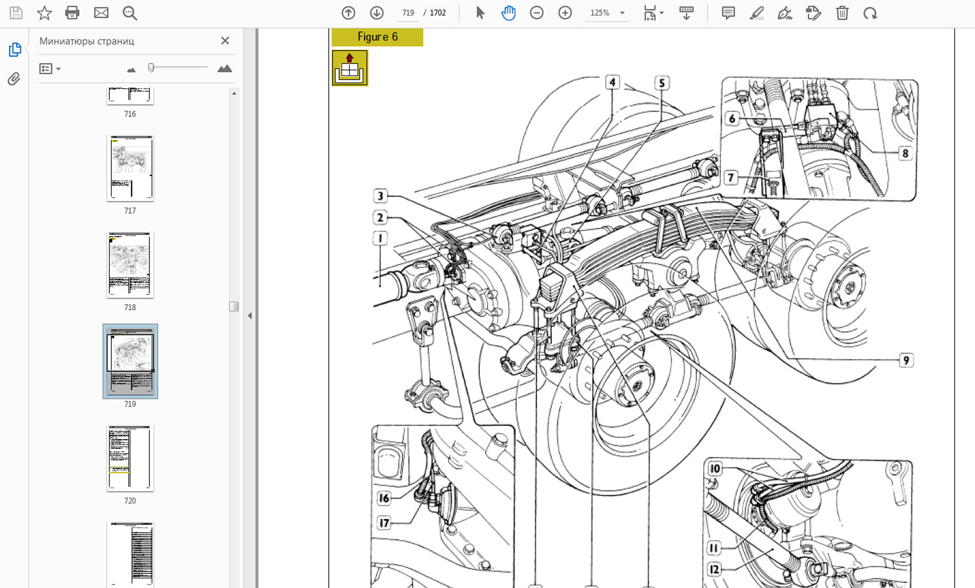Zoom in with plus button
975x588 pixels.
click(565, 13)
